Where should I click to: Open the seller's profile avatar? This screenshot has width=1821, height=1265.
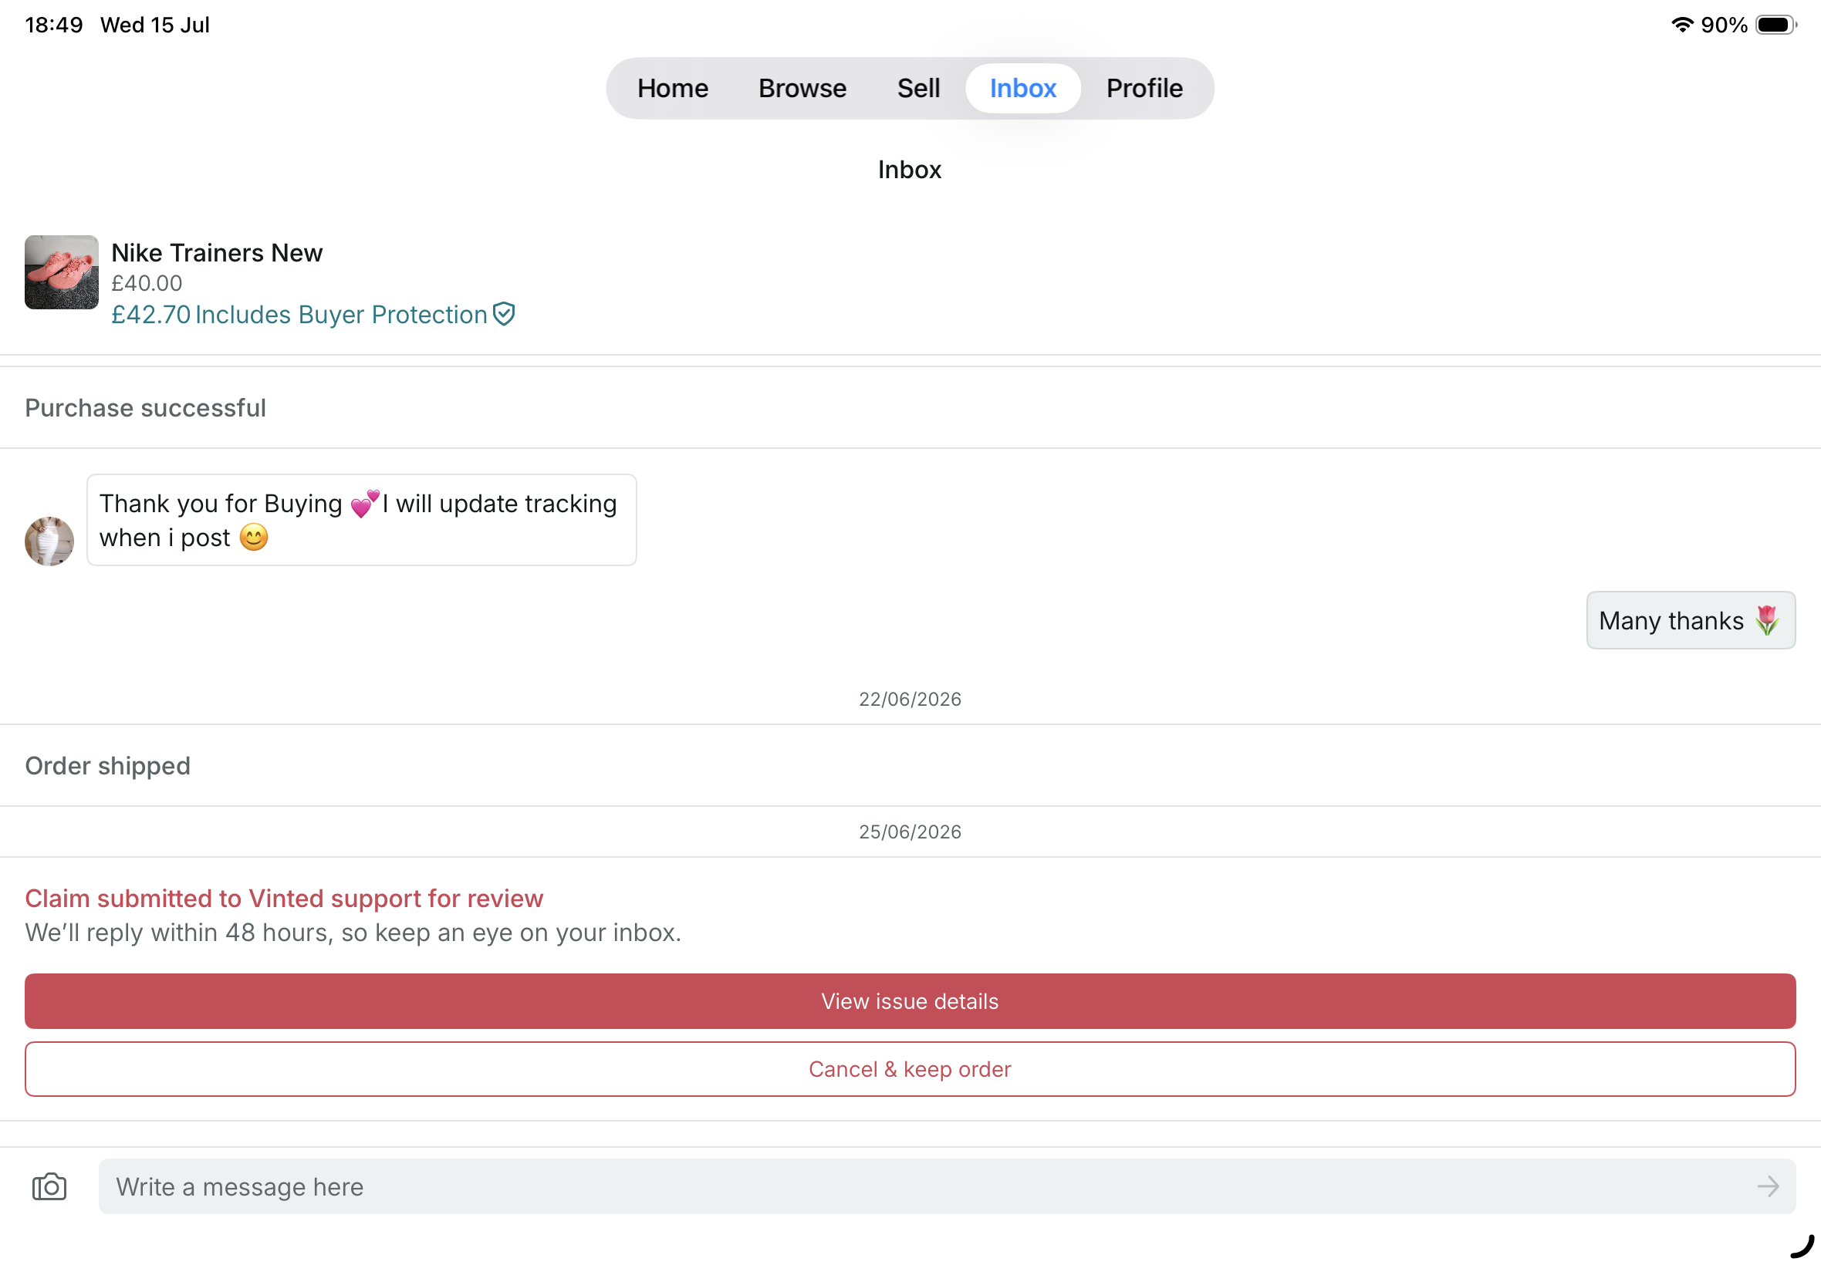tap(49, 541)
